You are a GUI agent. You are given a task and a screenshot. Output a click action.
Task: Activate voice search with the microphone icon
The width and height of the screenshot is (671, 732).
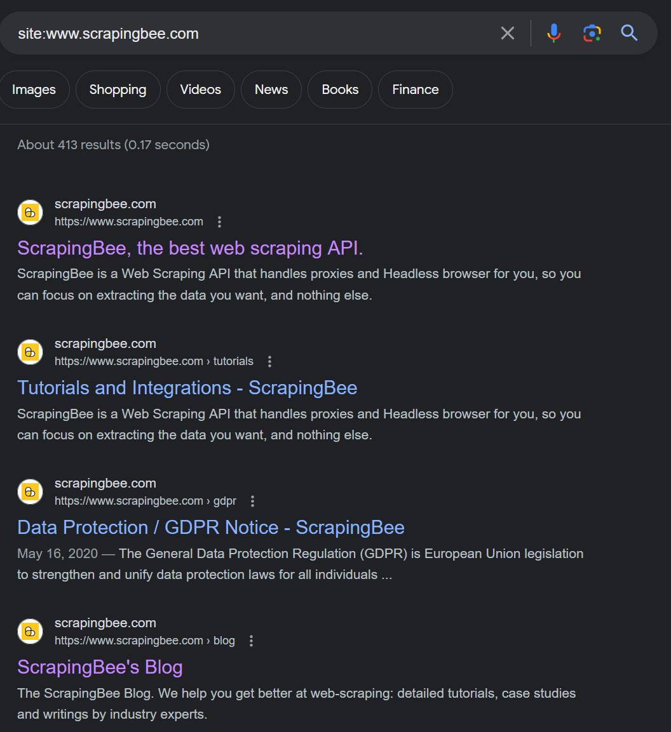(553, 33)
